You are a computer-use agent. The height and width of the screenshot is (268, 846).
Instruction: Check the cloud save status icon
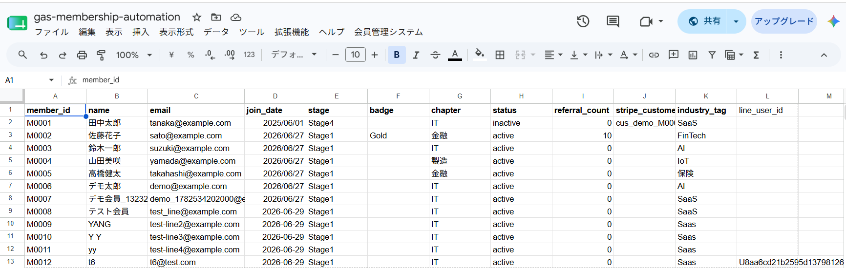tap(236, 18)
